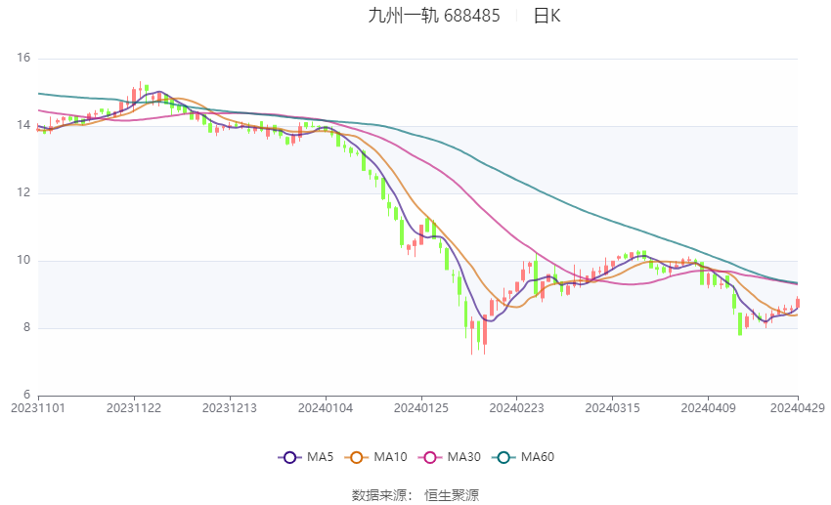Click the 16 price axis label
This screenshot has height=505, width=831.
click(x=23, y=58)
